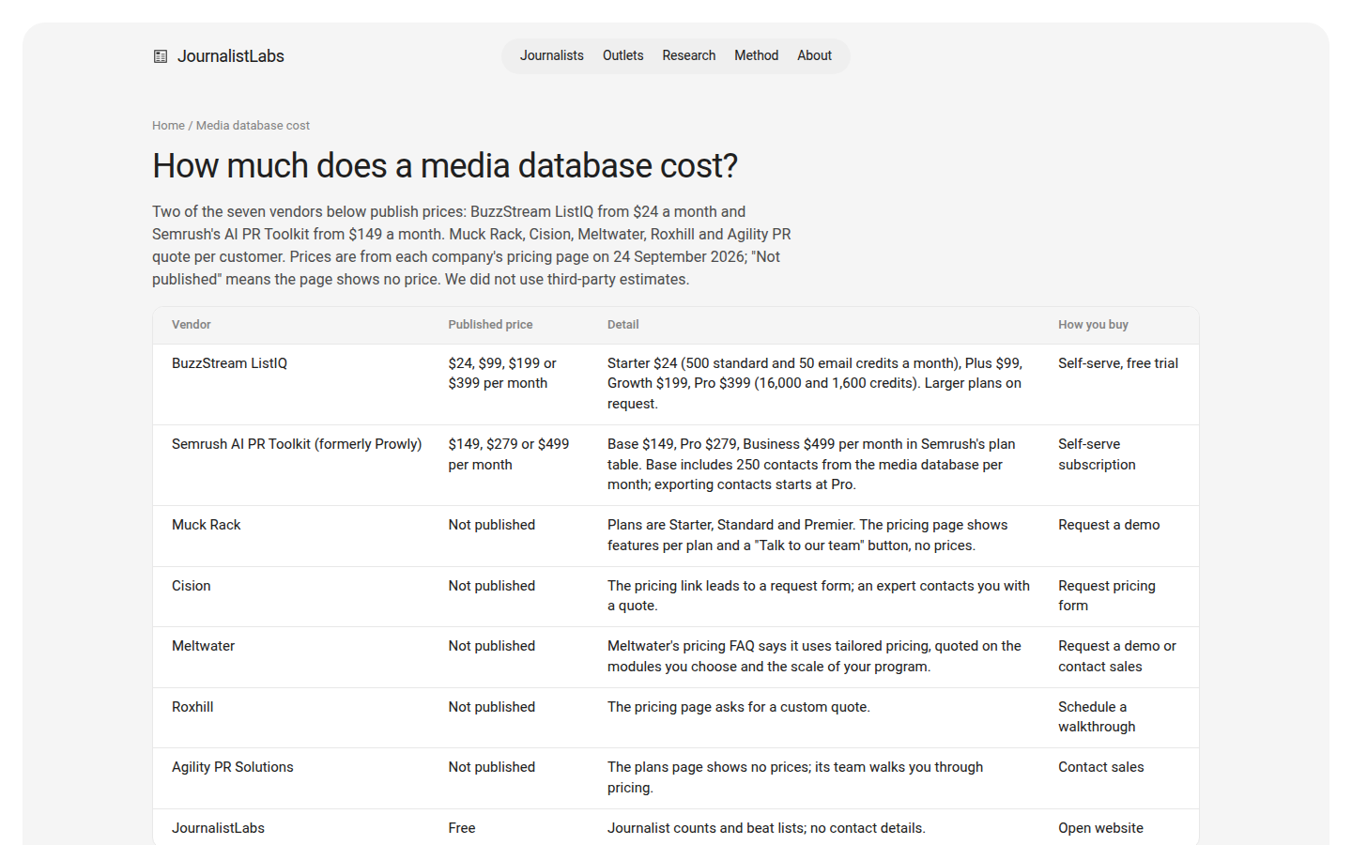Click 'Journalist counts and beat lists; no contact details.'
The width and height of the screenshot is (1352, 845).
point(766,828)
